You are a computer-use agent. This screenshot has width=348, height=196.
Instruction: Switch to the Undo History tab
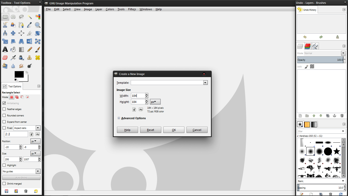[307, 10]
